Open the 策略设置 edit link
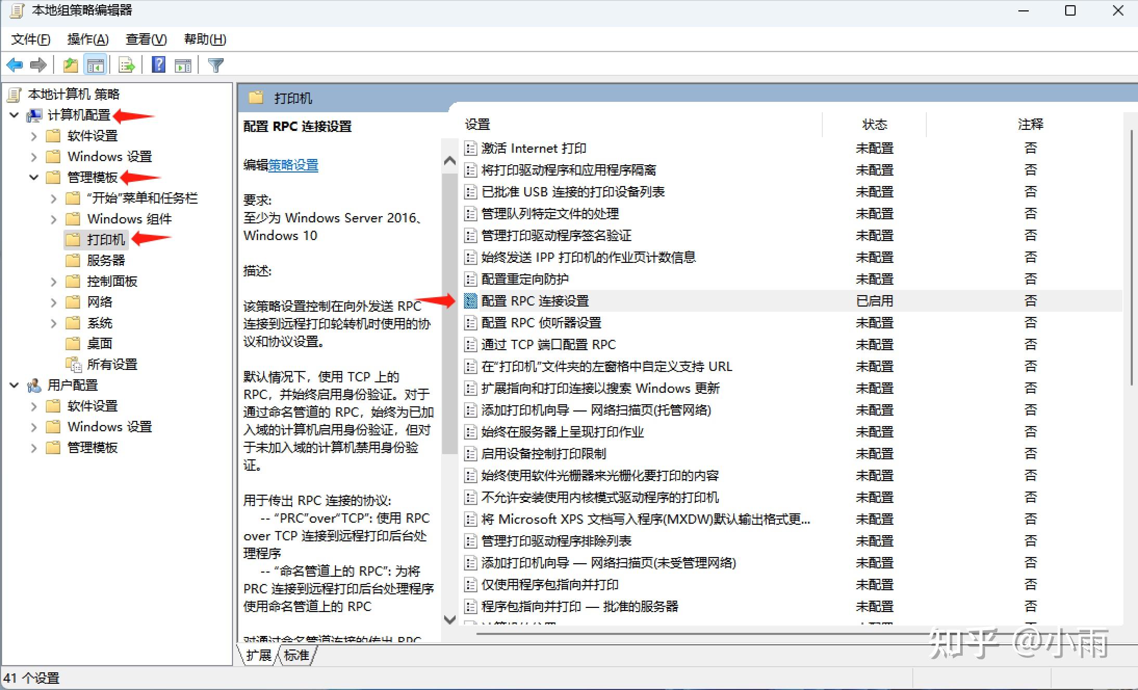The width and height of the screenshot is (1138, 690). [293, 165]
